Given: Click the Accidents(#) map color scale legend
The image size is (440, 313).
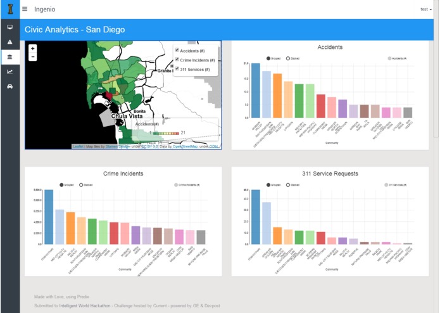Looking at the screenshot, I should coord(167,133).
